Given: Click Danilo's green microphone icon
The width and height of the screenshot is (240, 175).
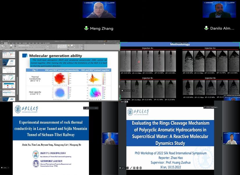Looking at the screenshot, I should pyautogui.click(x=206, y=28).
